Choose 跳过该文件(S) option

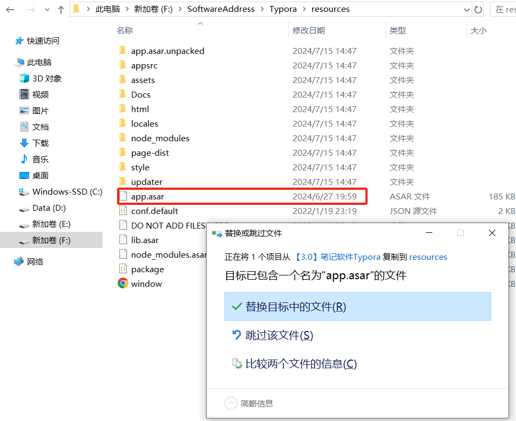(273, 335)
